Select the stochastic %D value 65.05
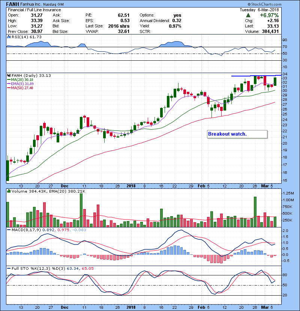The image size is (300, 311). [87, 269]
